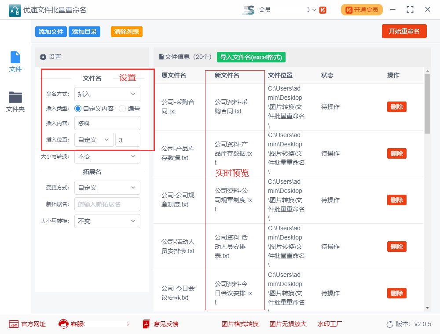
Task: Click the settings gear icon beside 设置
Action: click(x=43, y=57)
